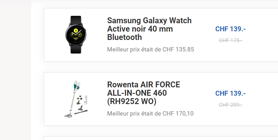Open the Rowenta vacuum cleaner product image
Viewport: 278px width, 140px height.
[x=76, y=99]
